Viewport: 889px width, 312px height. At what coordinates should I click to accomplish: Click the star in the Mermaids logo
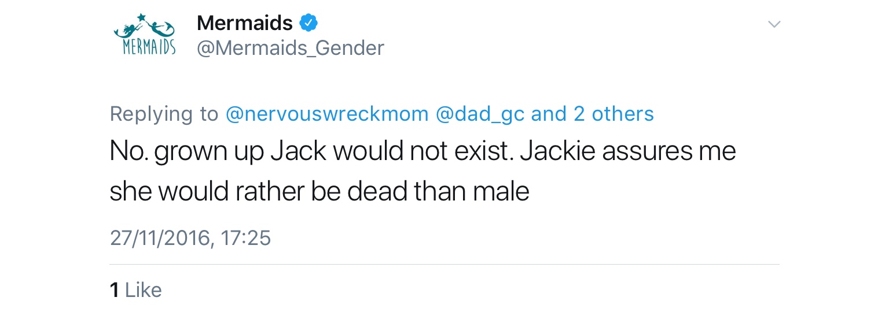click(141, 17)
